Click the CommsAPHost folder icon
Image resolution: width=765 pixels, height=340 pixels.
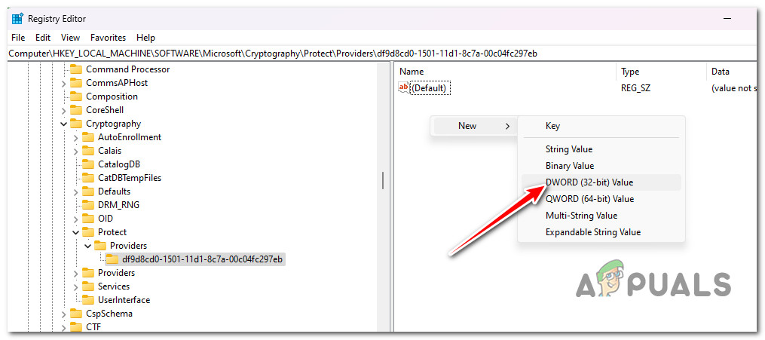(75, 83)
